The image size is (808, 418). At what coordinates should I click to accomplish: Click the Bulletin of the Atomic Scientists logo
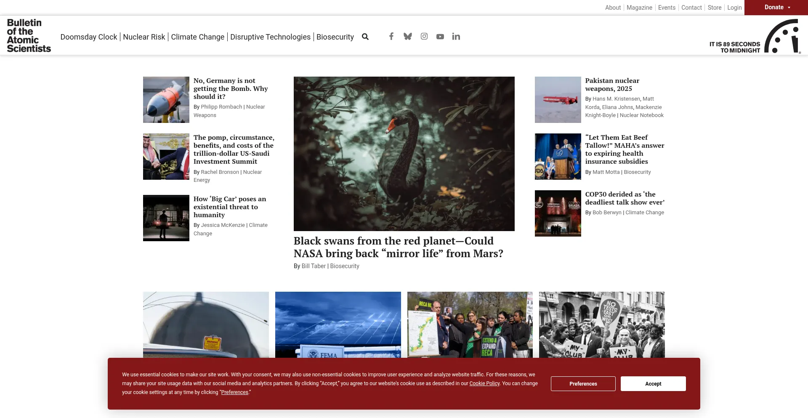tap(29, 36)
